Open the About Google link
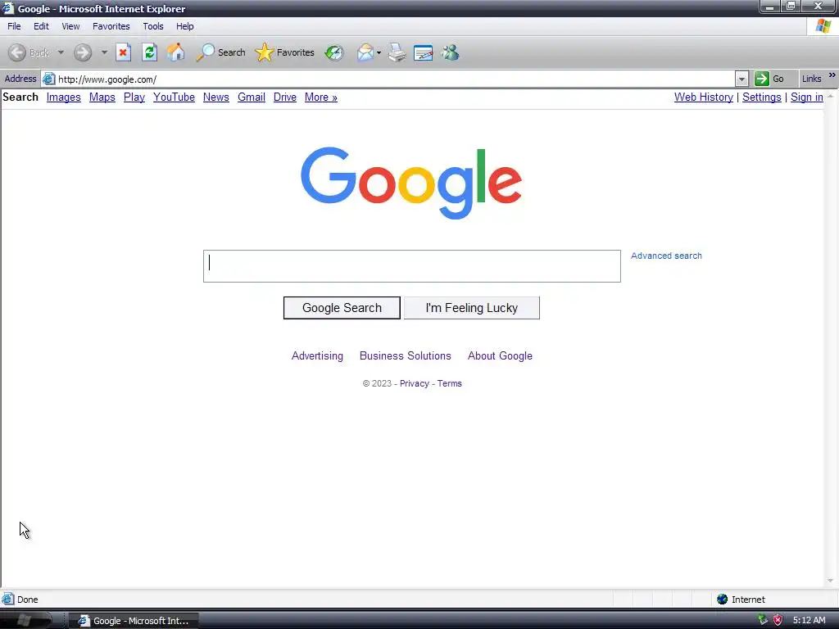This screenshot has height=629, width=839. click(500, 356)
